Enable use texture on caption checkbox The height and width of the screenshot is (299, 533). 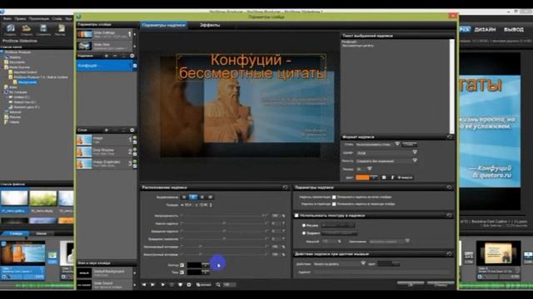click(296, 216)
